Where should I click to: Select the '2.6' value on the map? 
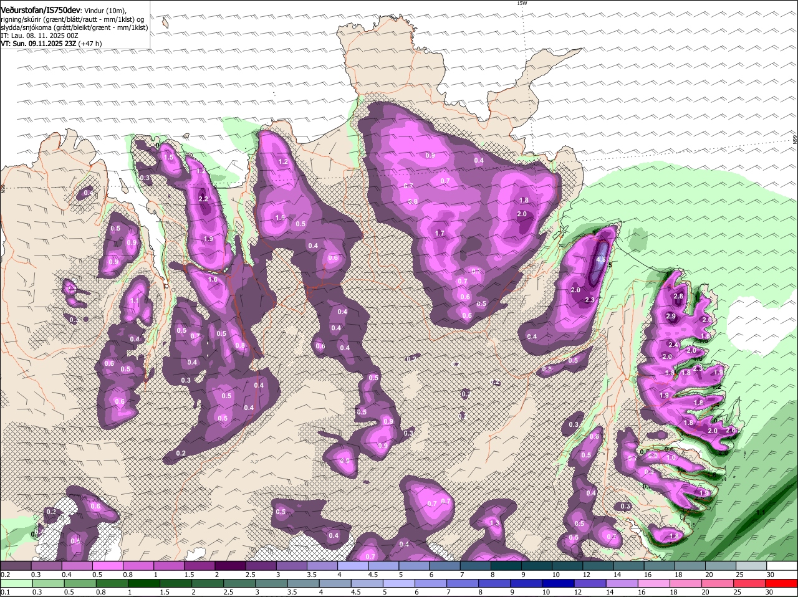pos(731,430)
